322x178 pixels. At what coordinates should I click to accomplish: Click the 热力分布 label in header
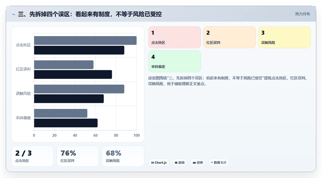(x=302, y=14)
